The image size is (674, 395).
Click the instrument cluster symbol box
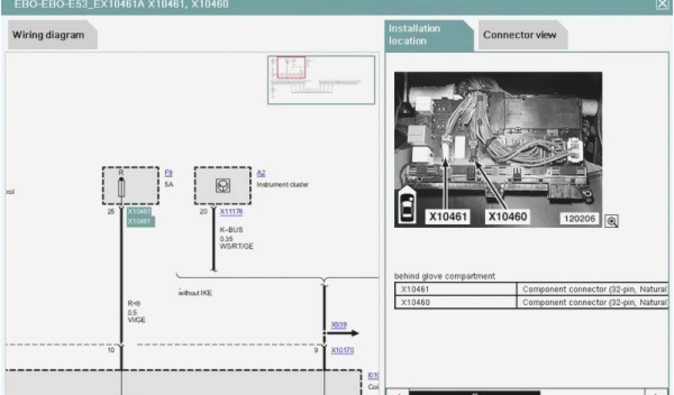tap(223, 186)
